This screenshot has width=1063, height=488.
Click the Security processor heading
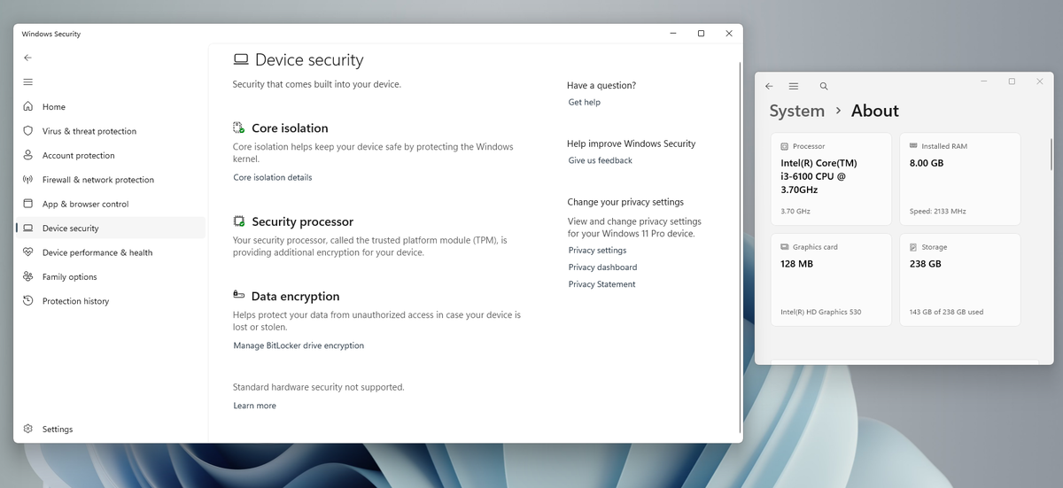[302, 221]
